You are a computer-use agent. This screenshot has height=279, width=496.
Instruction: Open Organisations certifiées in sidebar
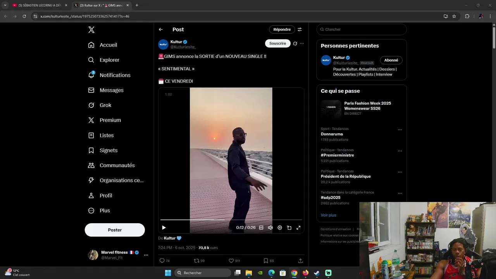(x=116, y=180)
